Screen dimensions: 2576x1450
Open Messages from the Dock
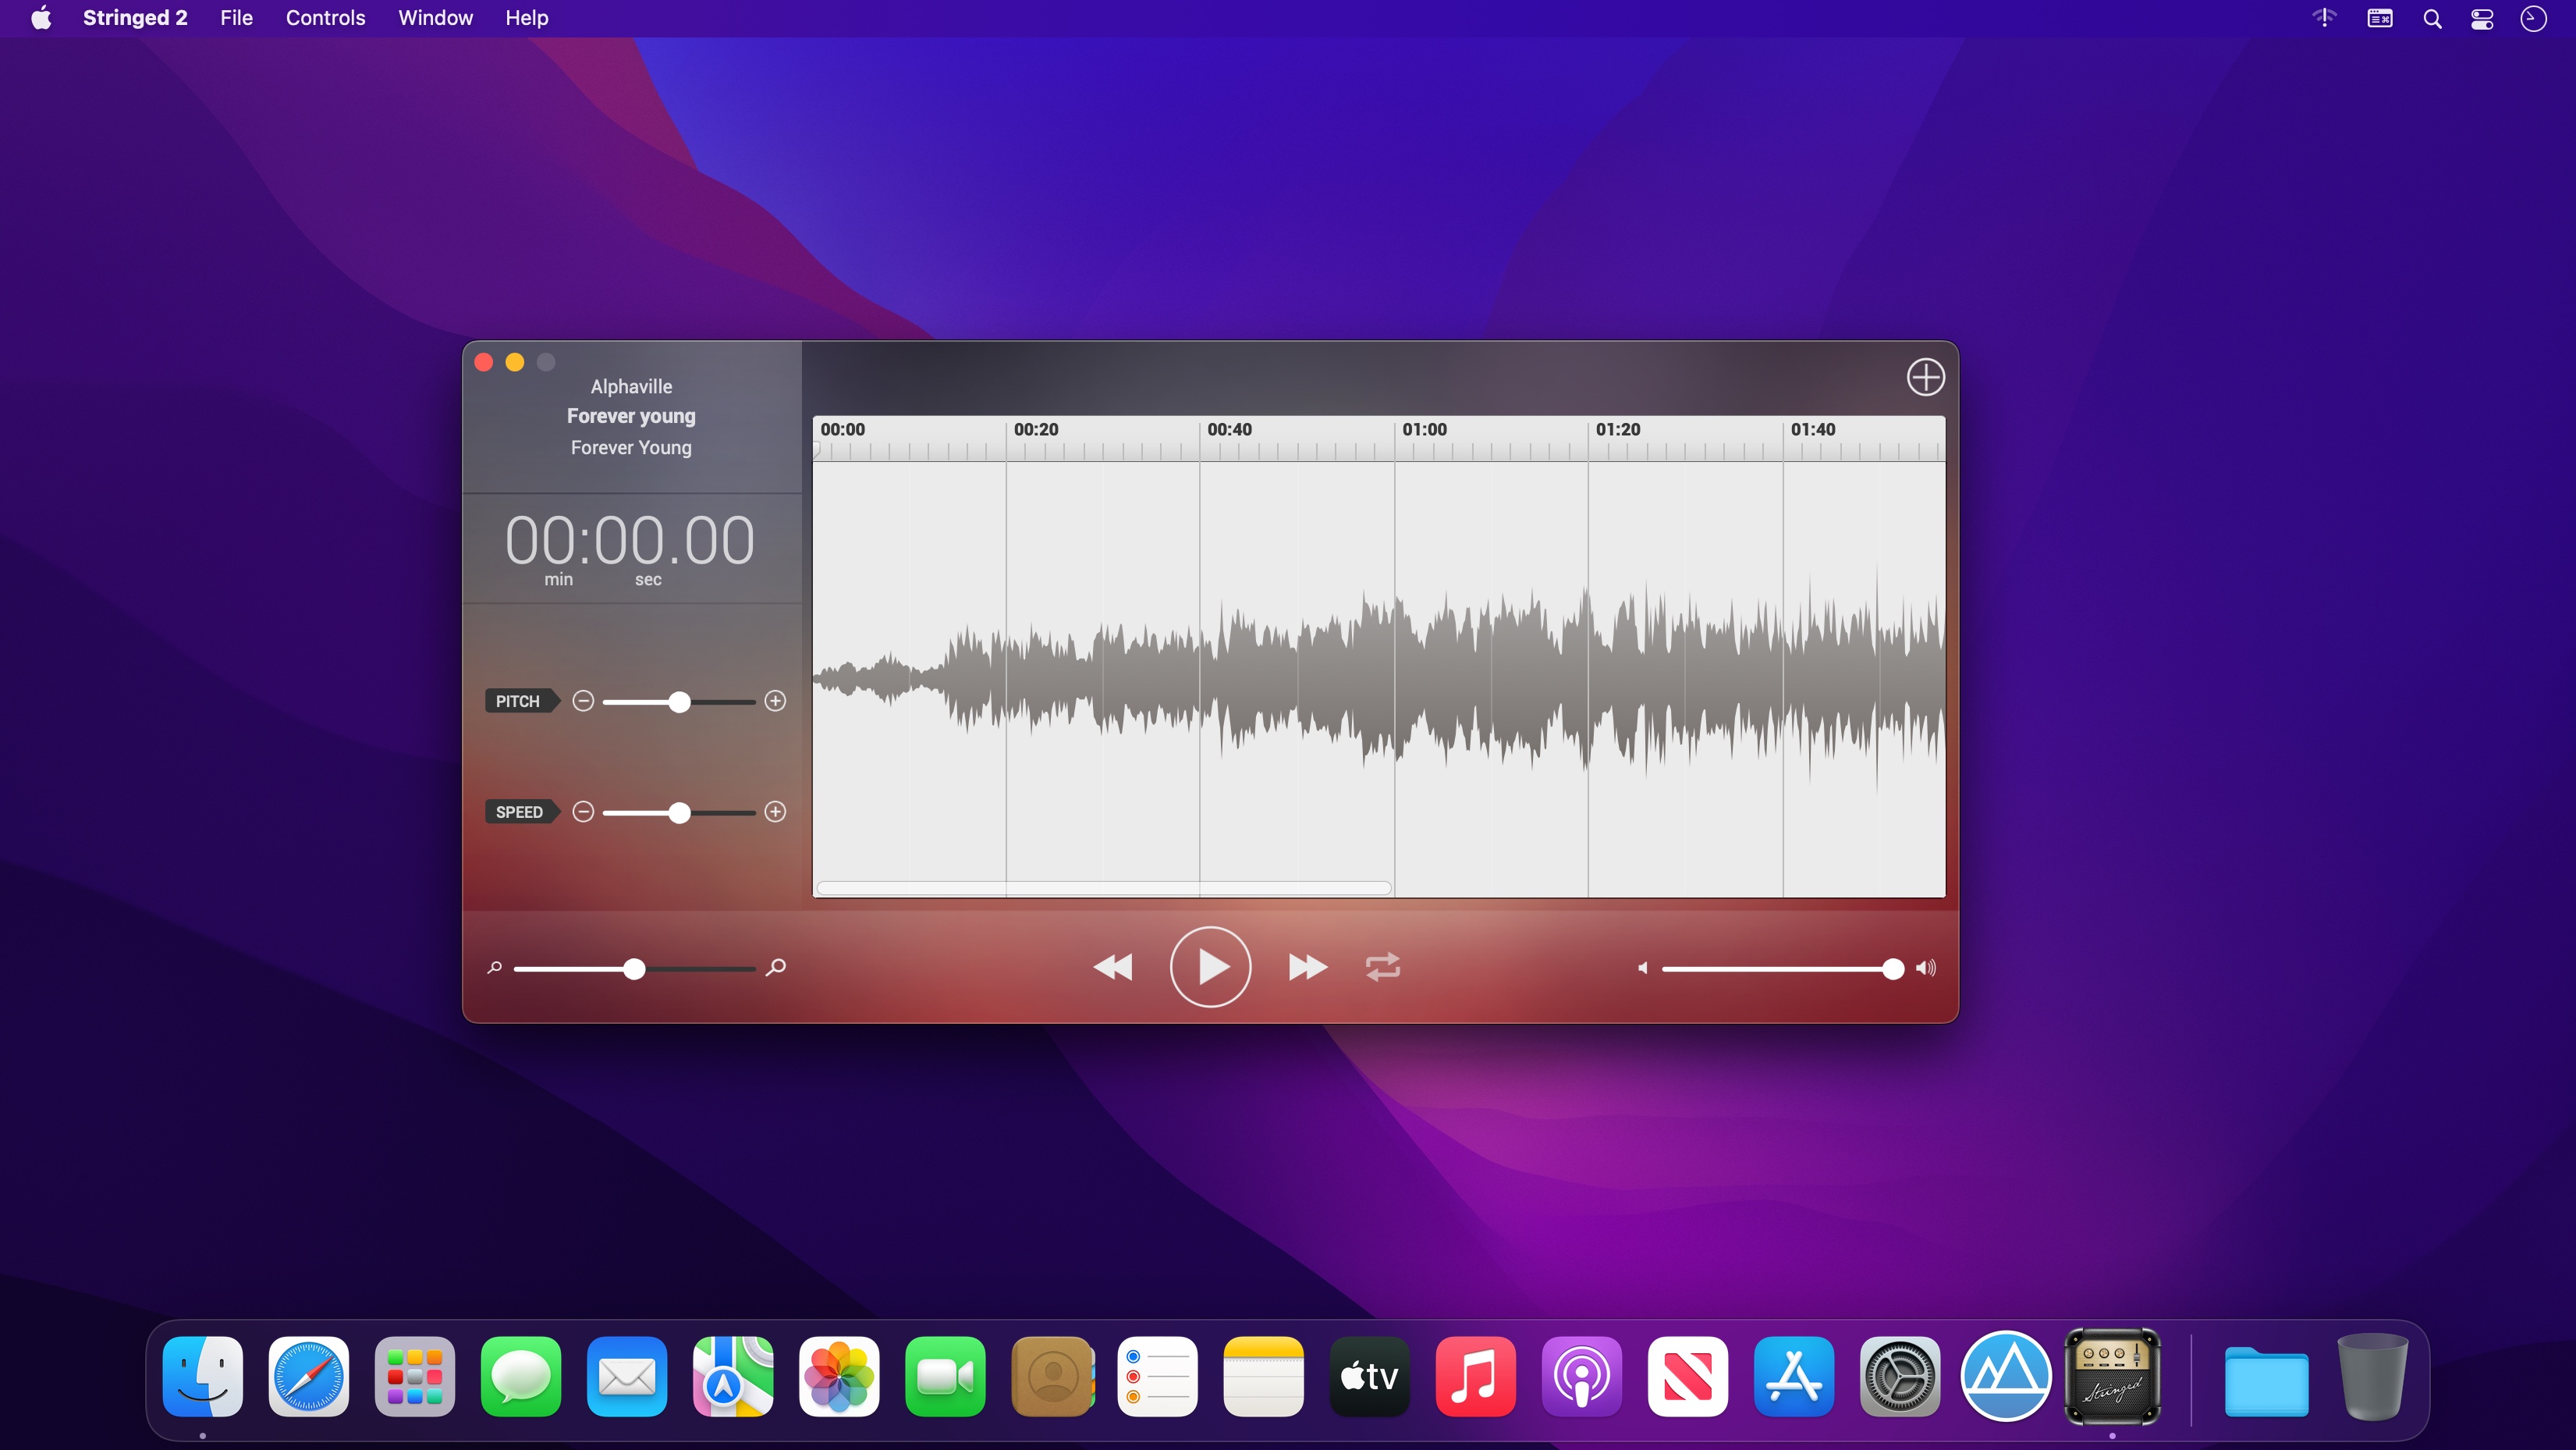click(521, 1376)
